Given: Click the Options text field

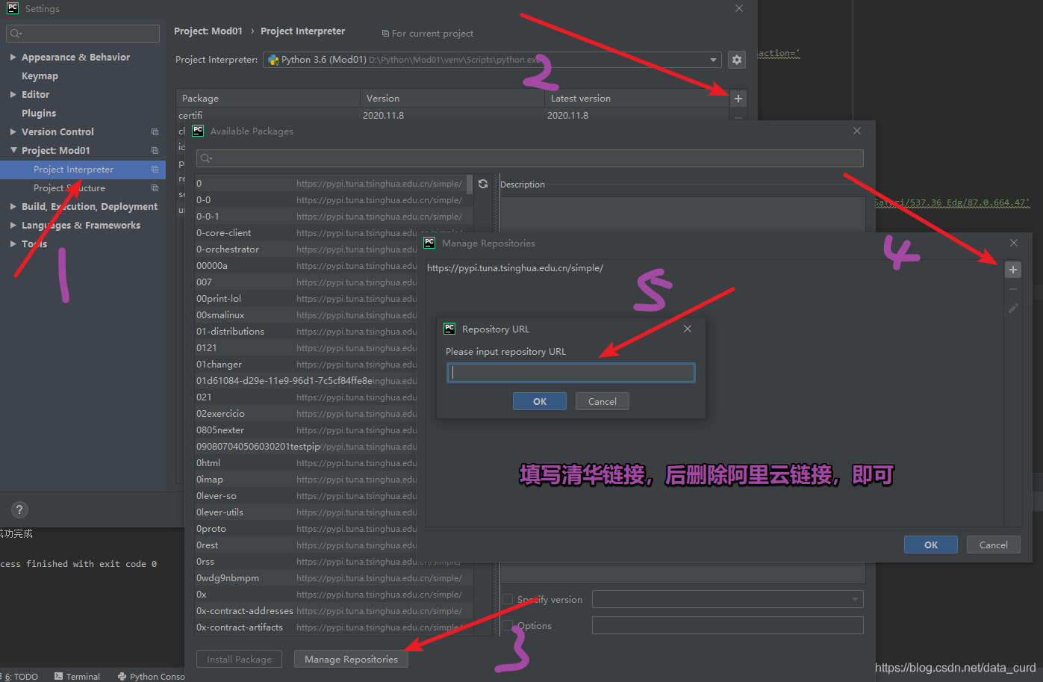Looking at the screenshot, I should 728,625.
